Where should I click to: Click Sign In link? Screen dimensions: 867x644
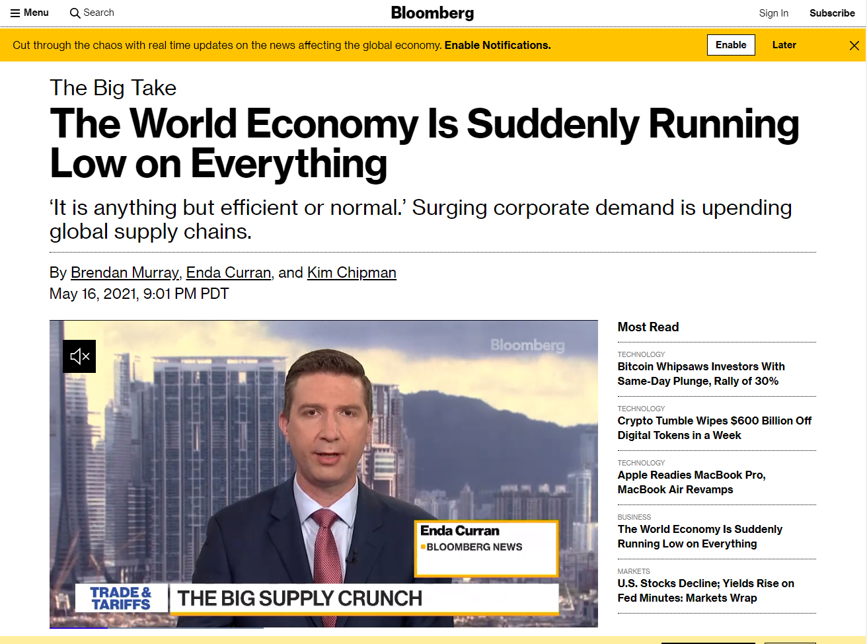[x=773, y=13]
